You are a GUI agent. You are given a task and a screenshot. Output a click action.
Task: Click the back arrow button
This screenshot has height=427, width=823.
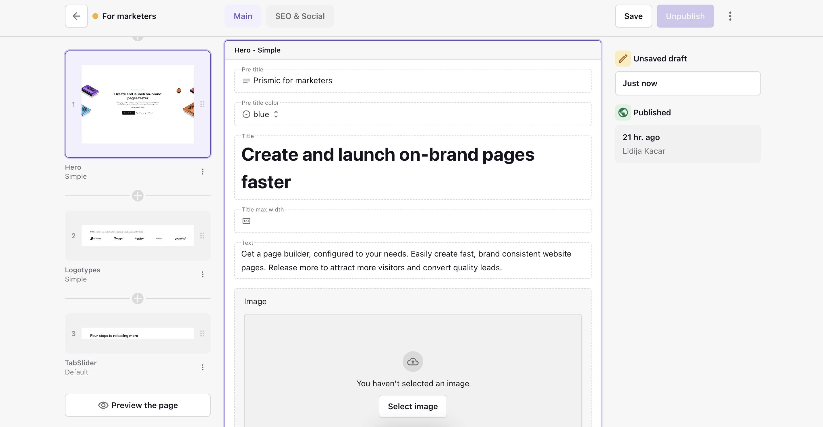[76, 16]
